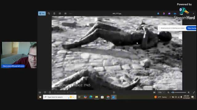
Task: Launch Copilot from the taskbar
Action: 85,97
